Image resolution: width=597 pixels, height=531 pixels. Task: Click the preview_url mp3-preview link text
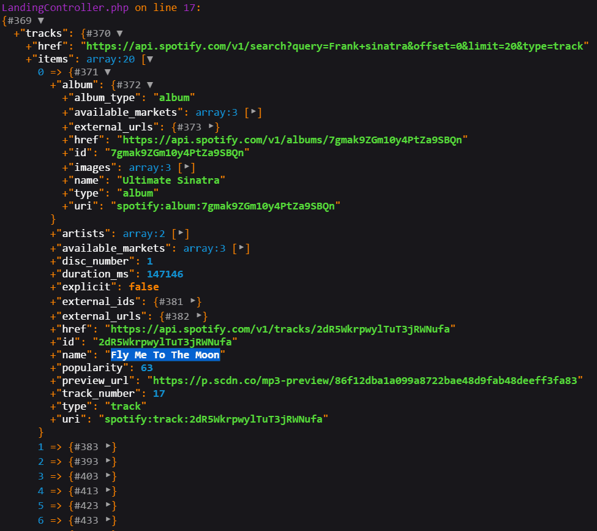point(365,380)
